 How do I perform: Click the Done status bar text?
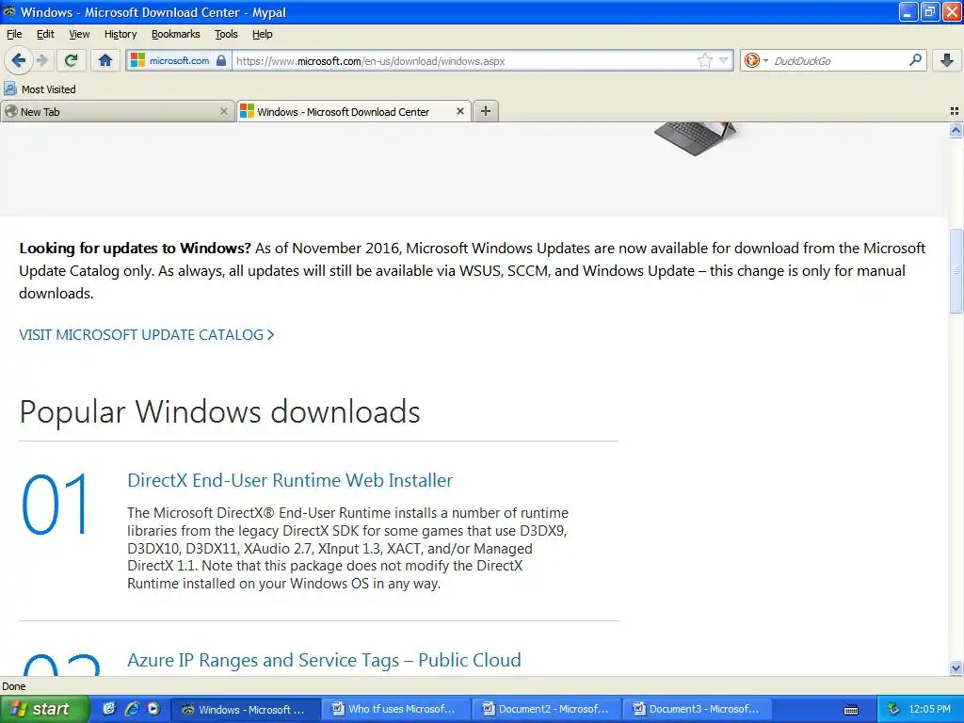(14, 686)
